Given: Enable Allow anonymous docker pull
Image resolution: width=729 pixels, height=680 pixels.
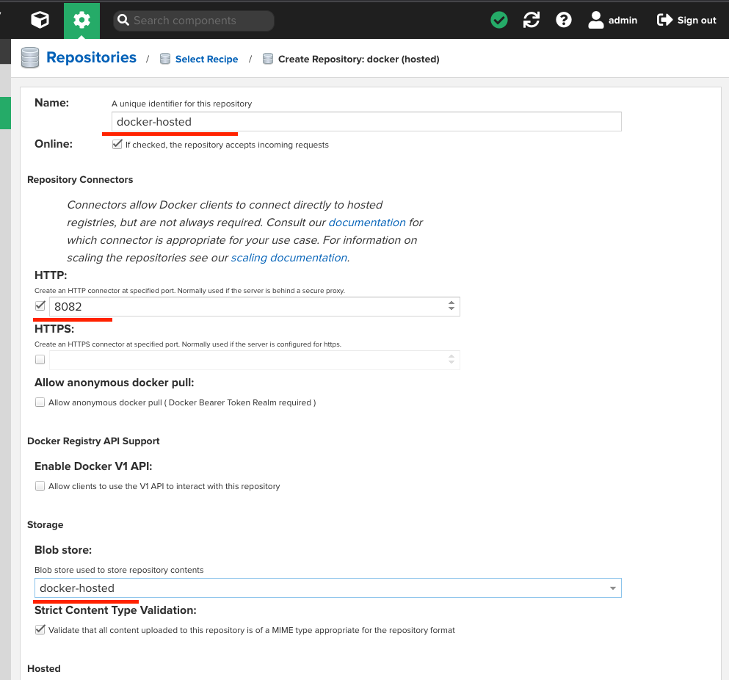Looking at the screenshot, I should [40, 402].
